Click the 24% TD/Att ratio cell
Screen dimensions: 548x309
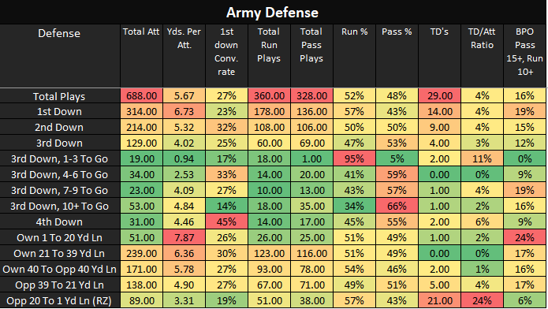[x=482, y=300]
